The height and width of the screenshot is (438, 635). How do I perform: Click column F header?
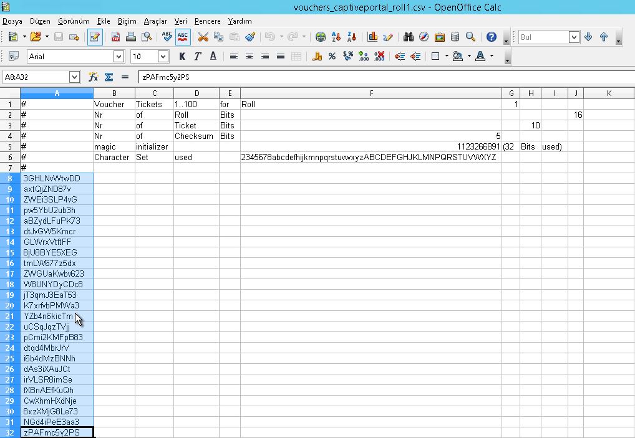371,93
